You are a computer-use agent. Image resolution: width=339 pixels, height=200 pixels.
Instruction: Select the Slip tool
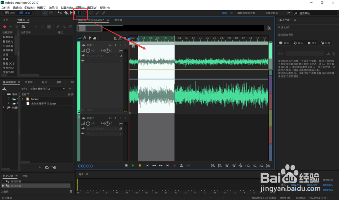(x=73, y=13)
